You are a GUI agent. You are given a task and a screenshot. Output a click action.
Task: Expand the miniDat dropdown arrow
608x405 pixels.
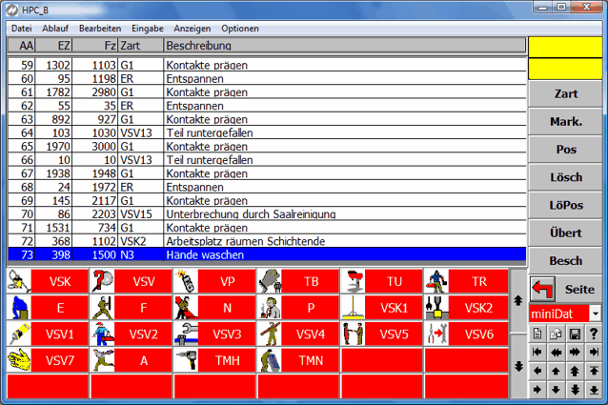coord(596,314)
